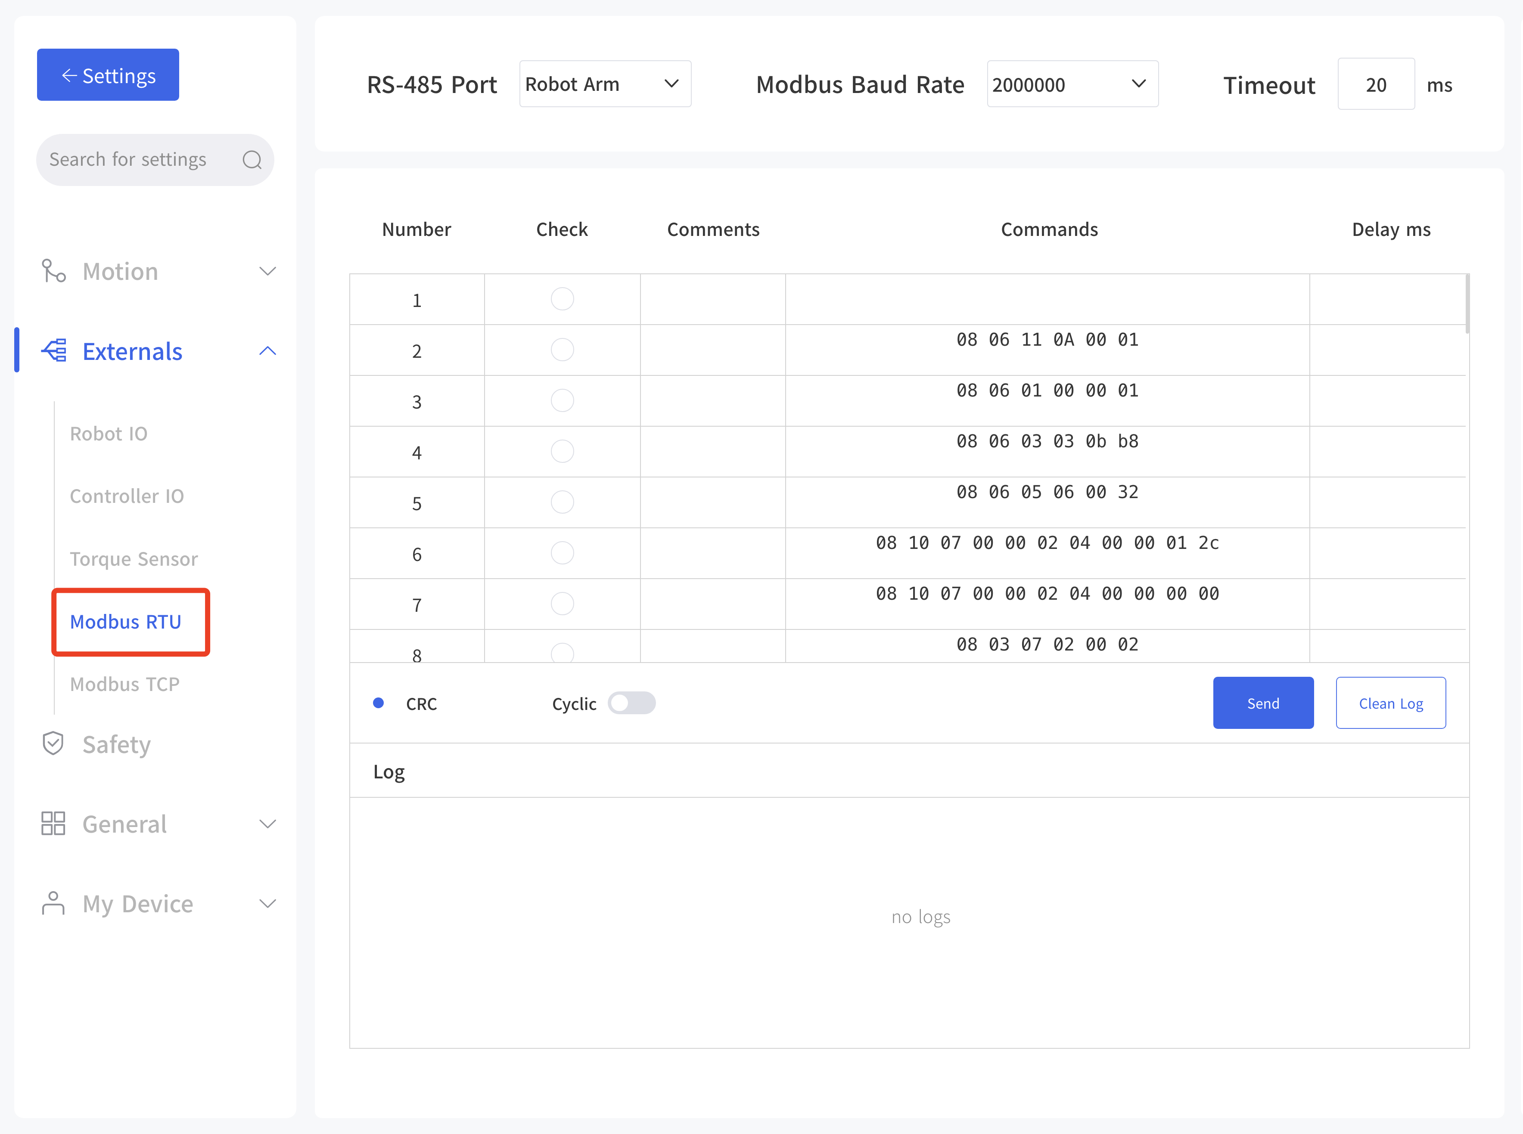
Task: Click the Check column header
Action: coord(562,229)
